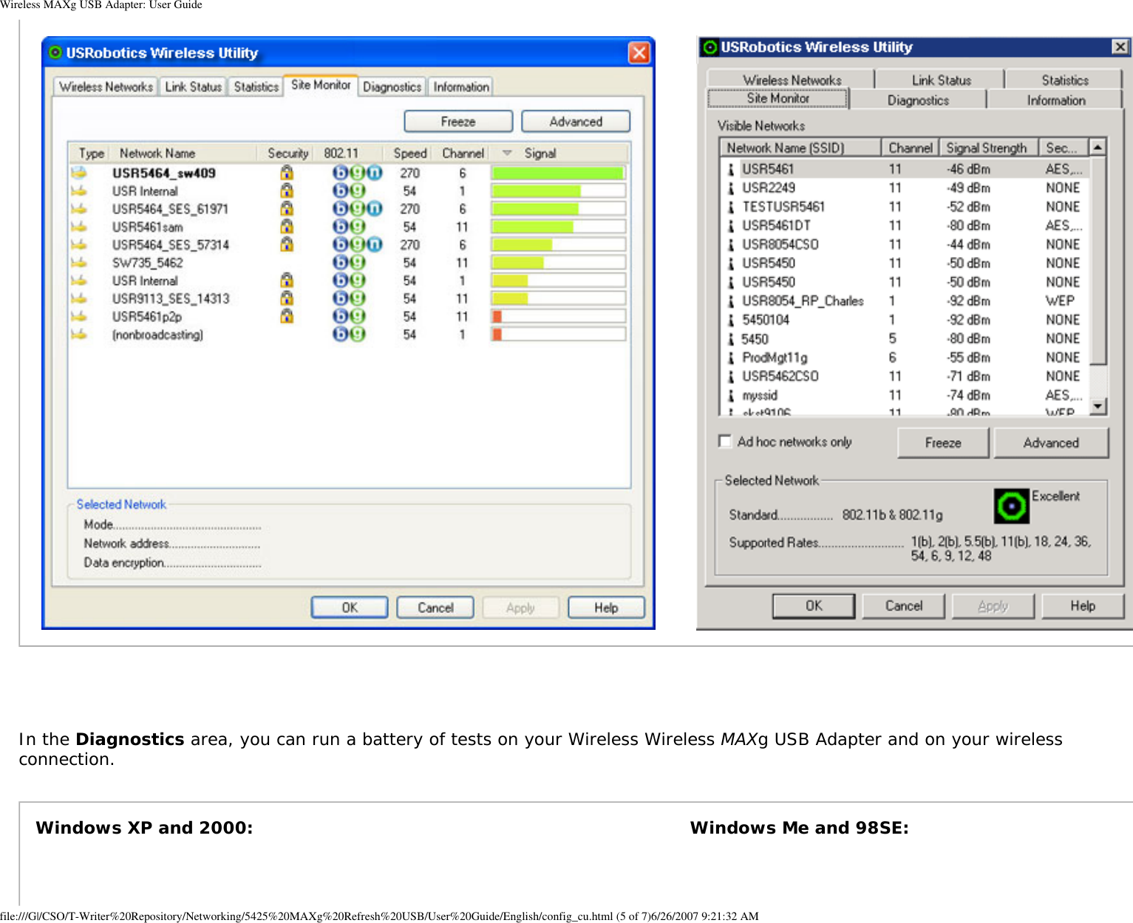Click the Network Name (SSID) column header
Viewport: 1133px width, 923px height.
(800, 148)
